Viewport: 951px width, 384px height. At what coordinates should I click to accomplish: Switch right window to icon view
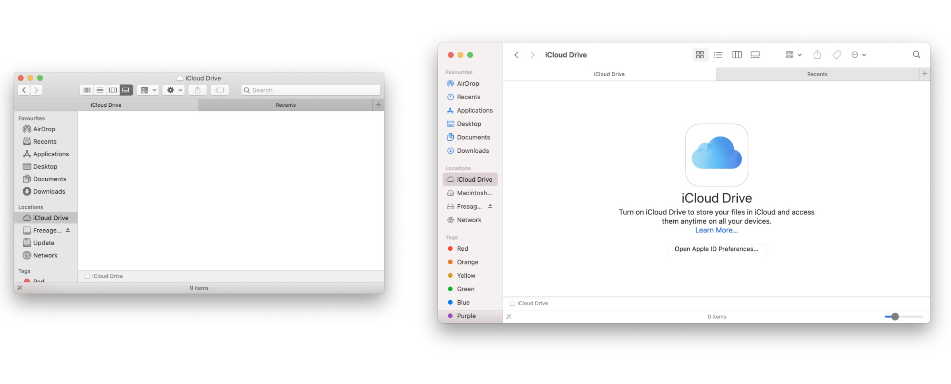click(700, 55)
